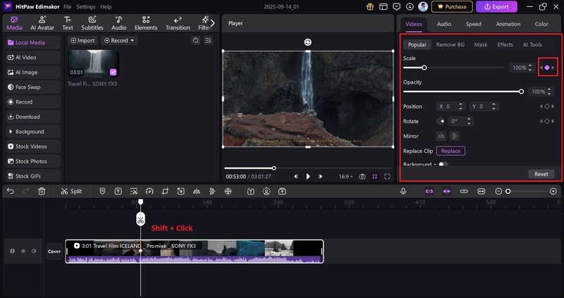Open the download center icon in title bar
564x298 pixels.
410,6
